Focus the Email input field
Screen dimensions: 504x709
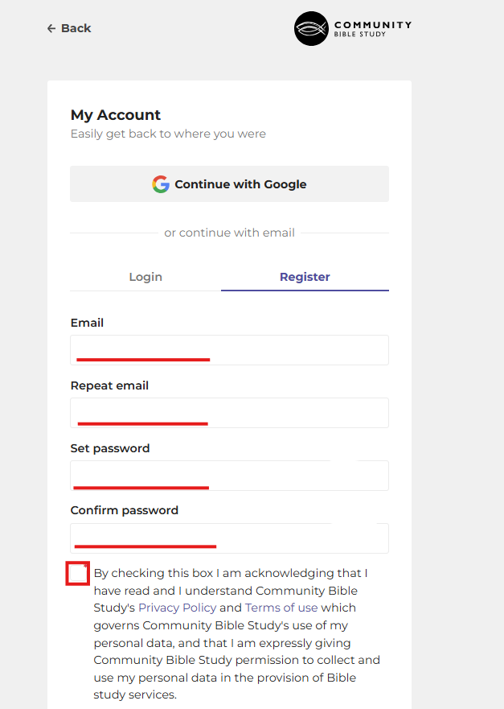229,350
